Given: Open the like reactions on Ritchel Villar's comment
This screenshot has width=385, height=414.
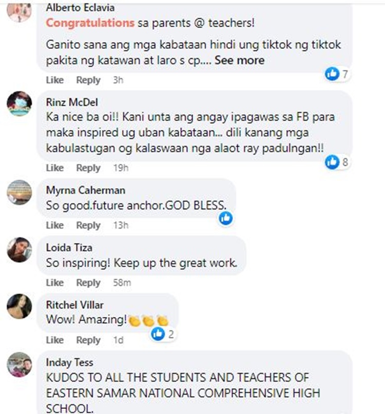Looking at the screenshot, I should [163, 334].
